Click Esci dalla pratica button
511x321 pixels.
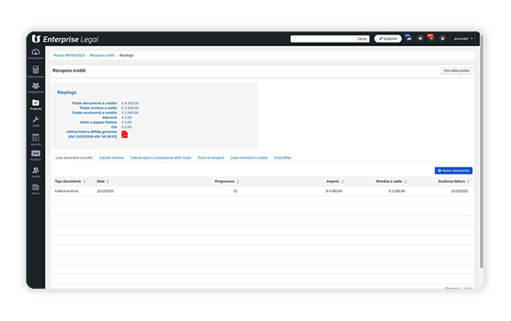tap(457, 70)
